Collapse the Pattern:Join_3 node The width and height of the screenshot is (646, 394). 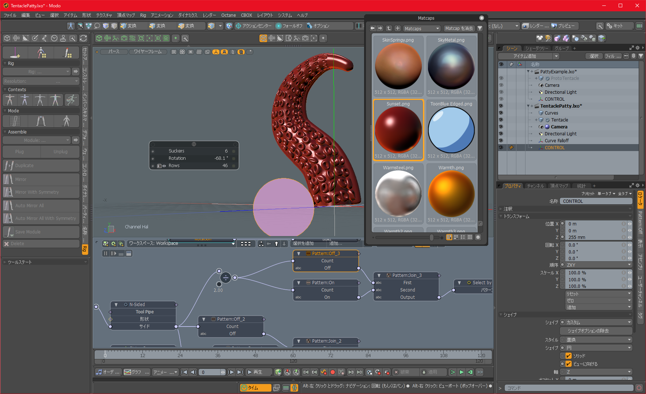[x=379, y=276]
